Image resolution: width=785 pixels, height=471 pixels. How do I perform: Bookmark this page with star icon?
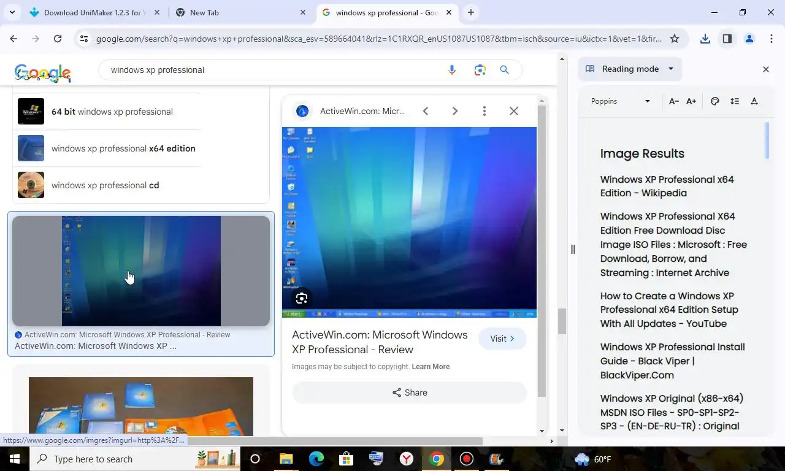click(x=675, y=39)
